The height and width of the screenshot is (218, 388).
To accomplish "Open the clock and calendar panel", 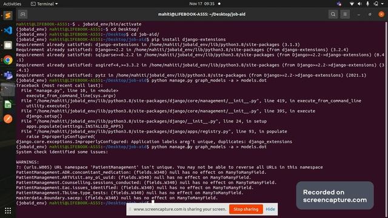I will [202, 4].
